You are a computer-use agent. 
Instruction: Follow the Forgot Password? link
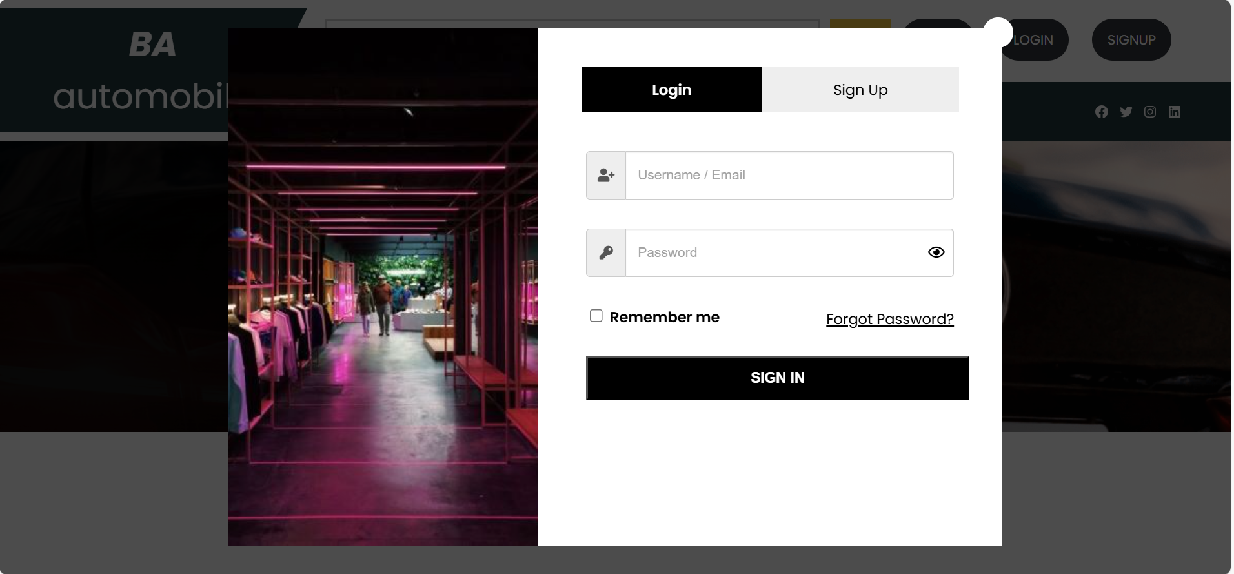pos(889,319)
